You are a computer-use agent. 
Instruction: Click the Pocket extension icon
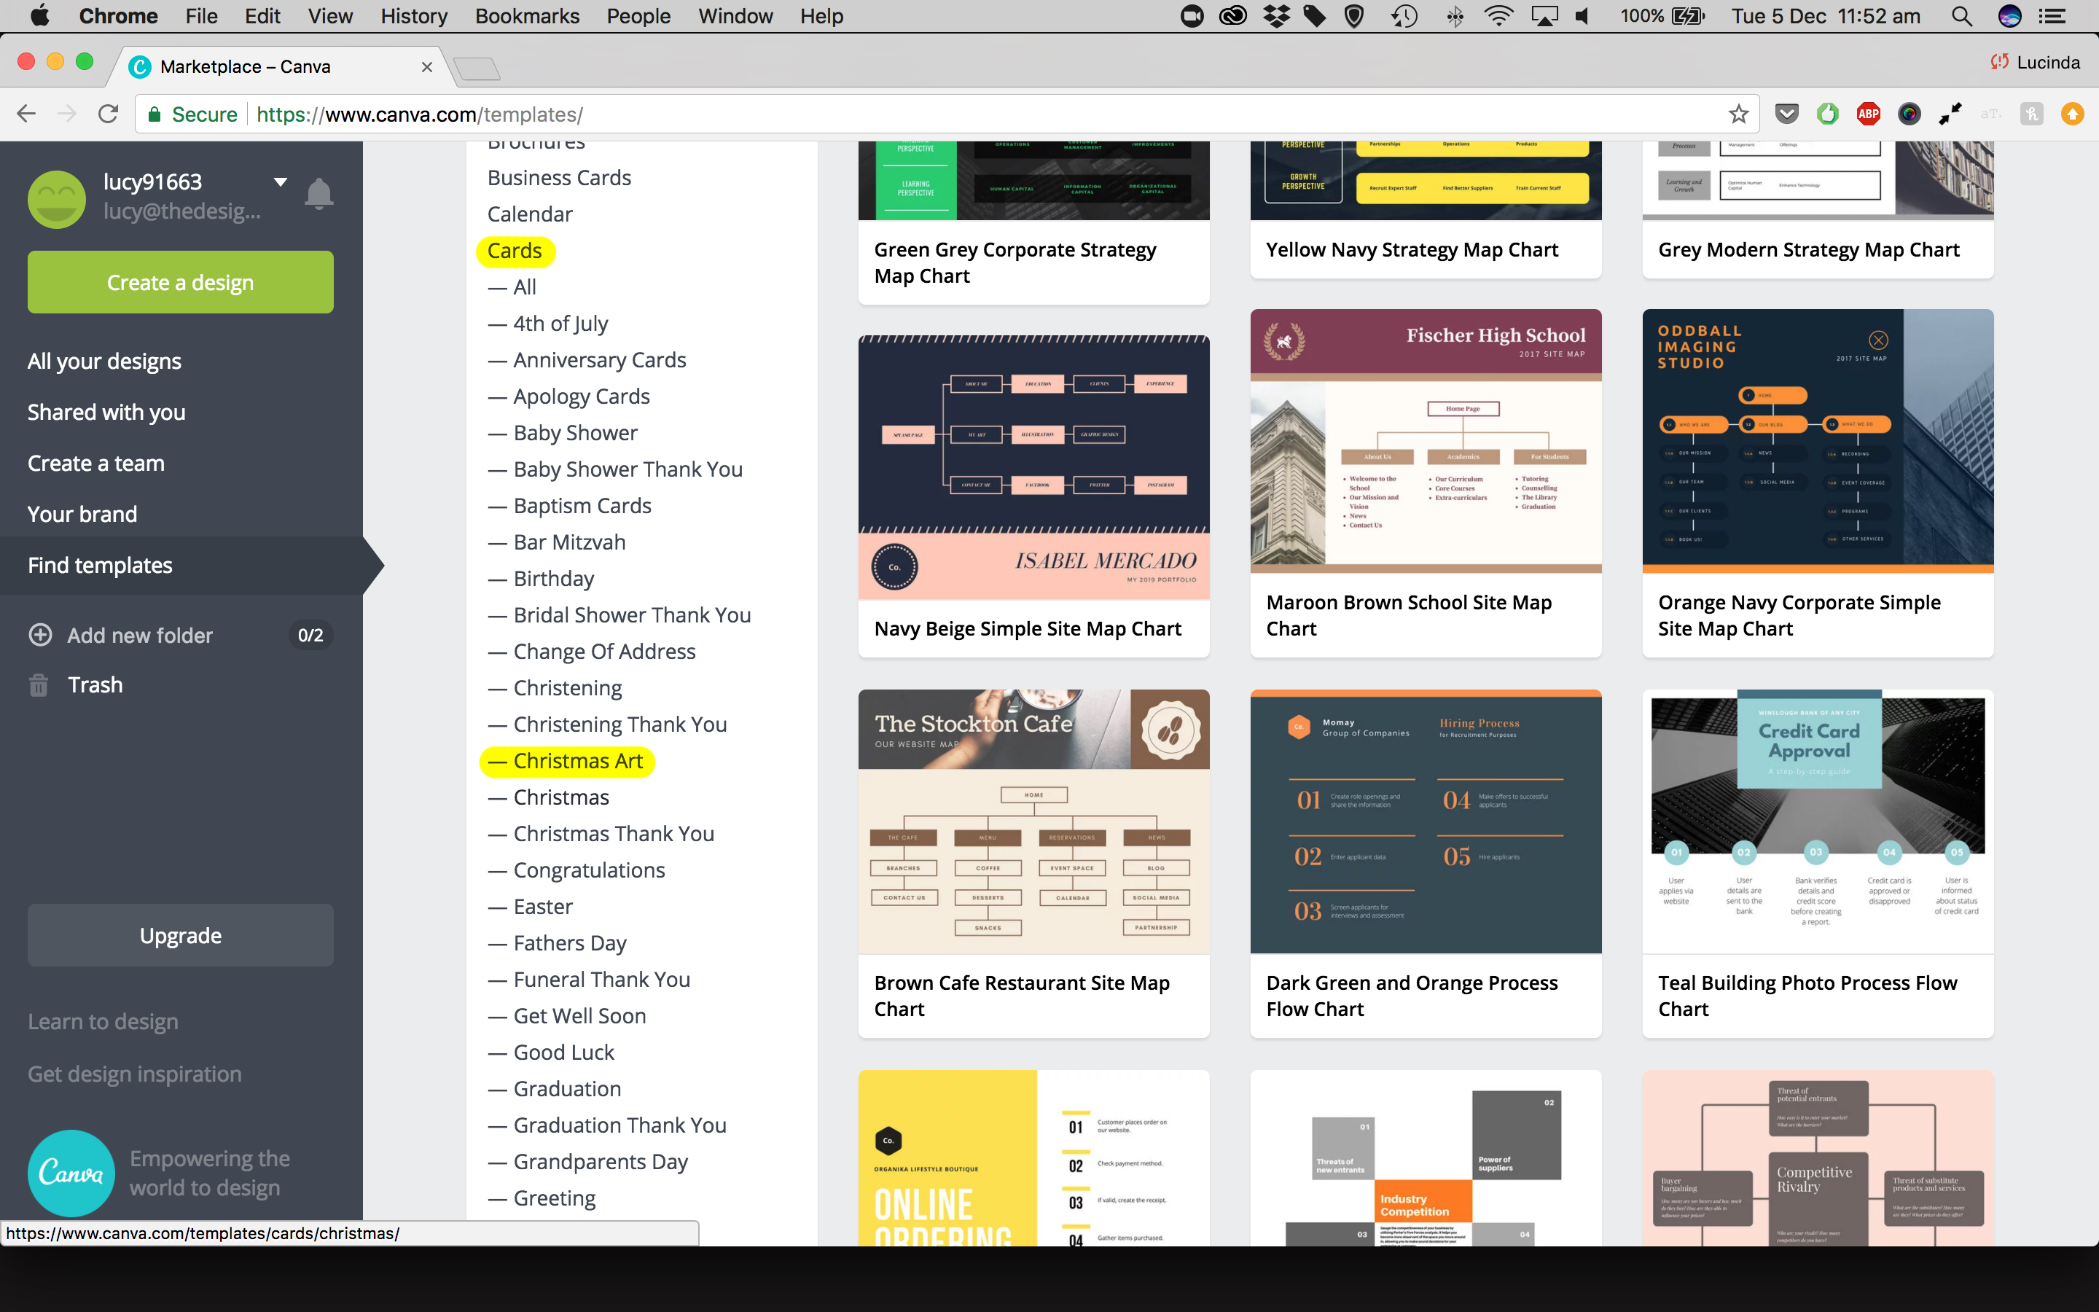point(1787,114)
